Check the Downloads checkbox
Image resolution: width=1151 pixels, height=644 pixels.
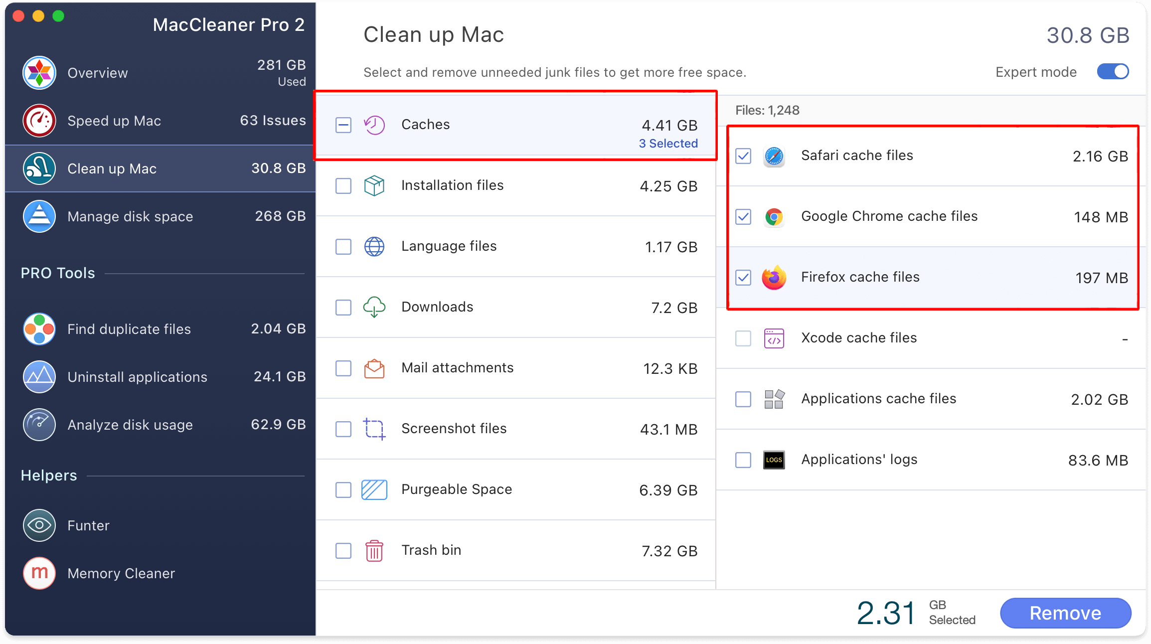pyautogui.click(x=343, y=308)
